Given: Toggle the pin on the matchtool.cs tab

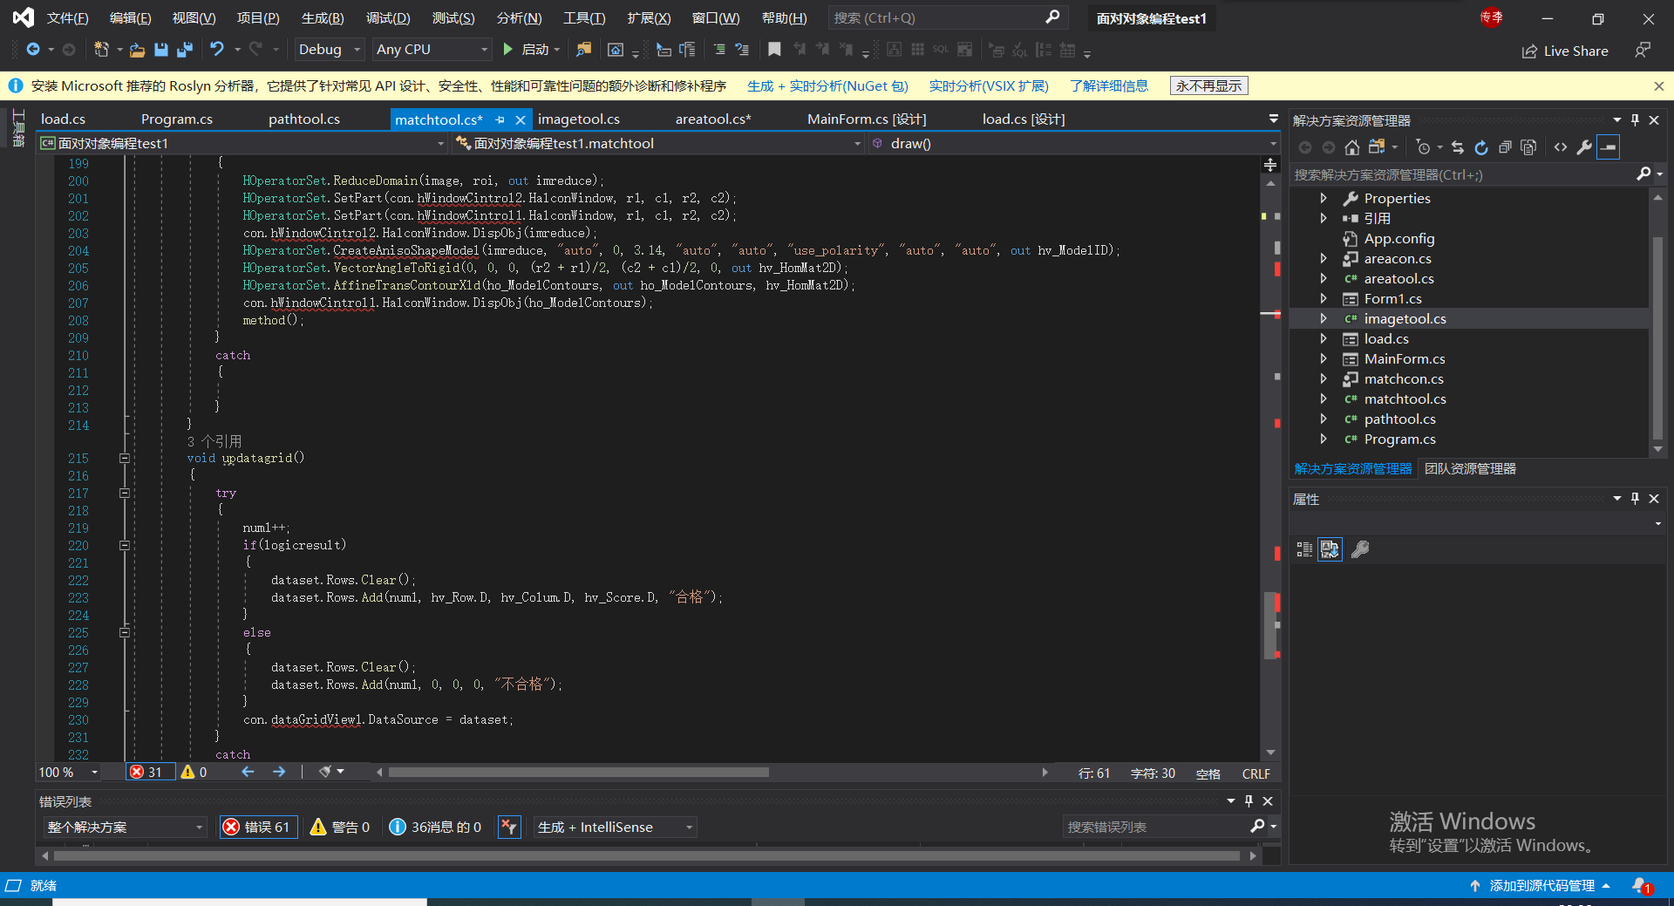Looking at the screenshot, I should click(500, 119).
